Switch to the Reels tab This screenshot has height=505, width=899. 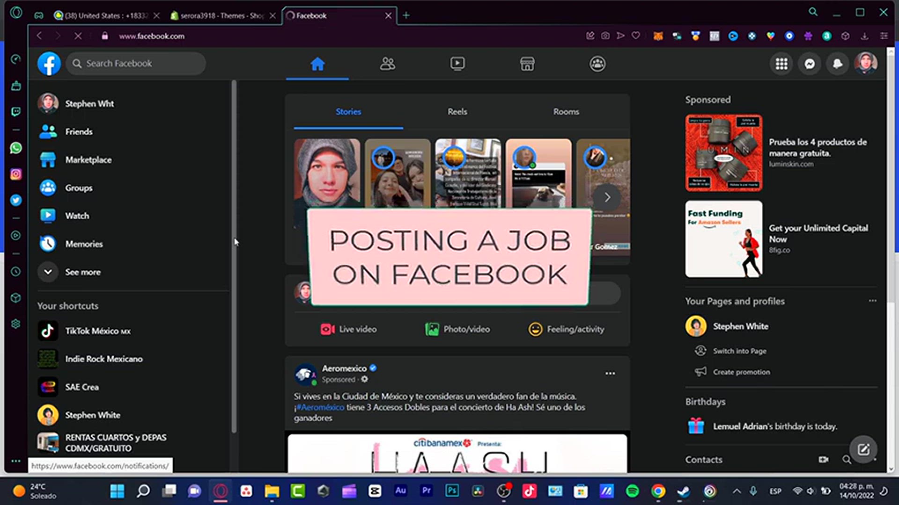[x=457, y=112]
